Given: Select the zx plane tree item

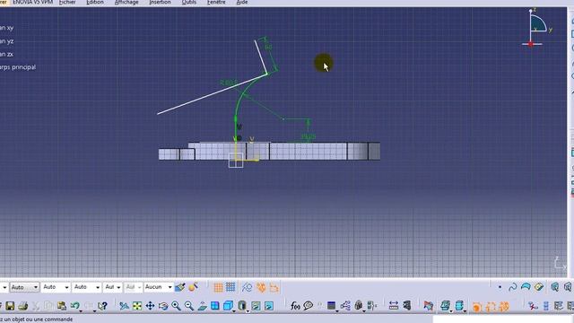Looking at the screenshot, I should click(x=6, y=54).
